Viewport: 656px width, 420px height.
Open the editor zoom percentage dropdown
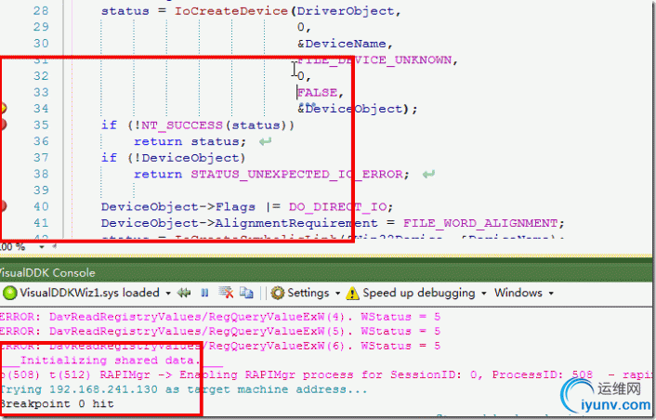tap(42, 247)
